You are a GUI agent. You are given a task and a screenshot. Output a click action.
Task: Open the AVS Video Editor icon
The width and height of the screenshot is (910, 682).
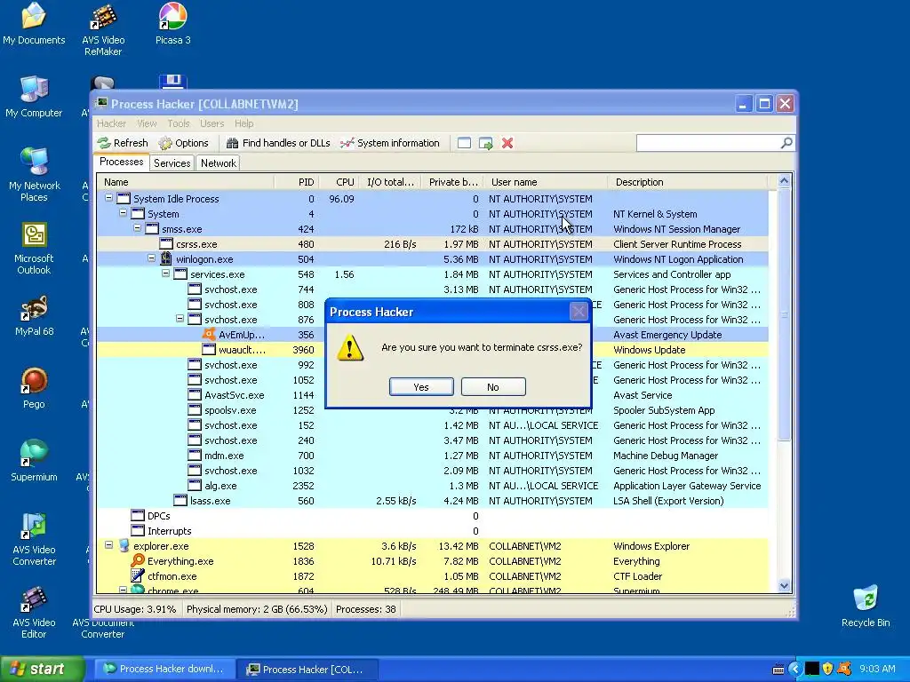point(34,613)
